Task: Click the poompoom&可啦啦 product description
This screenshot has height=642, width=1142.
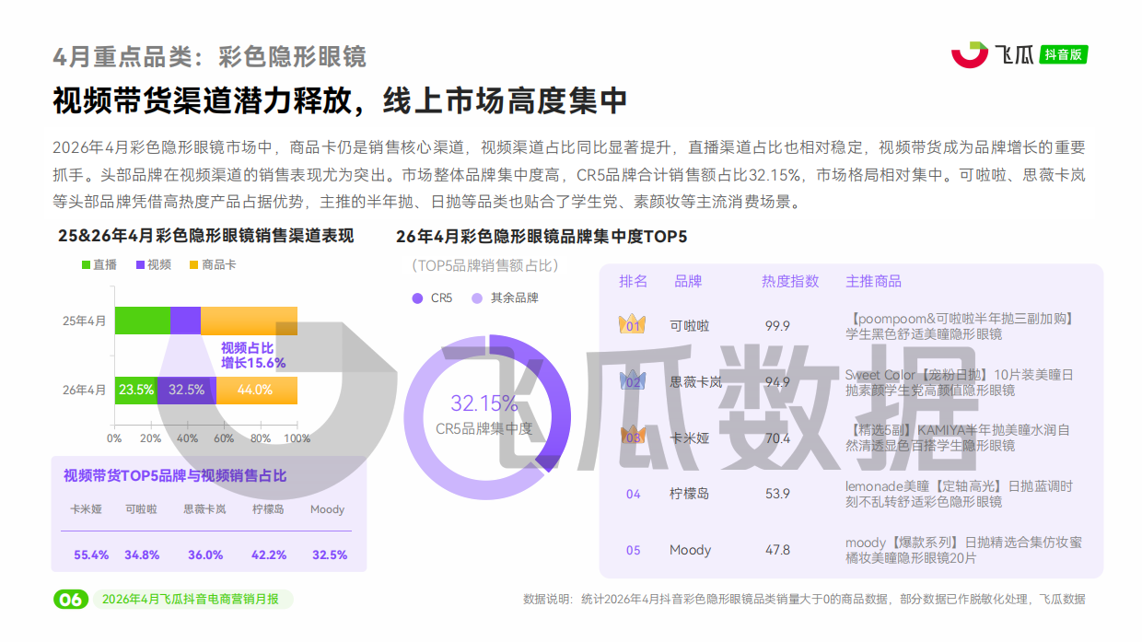Action: pyautogui.click(x=960, y=326)
